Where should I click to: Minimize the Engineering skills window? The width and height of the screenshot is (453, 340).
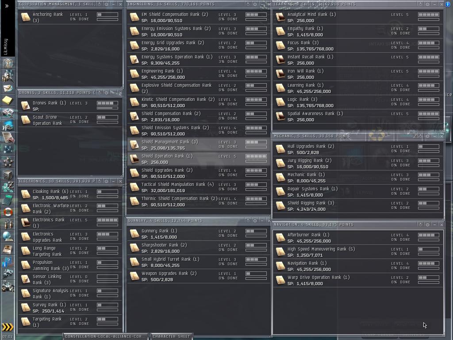coord(262,4)
